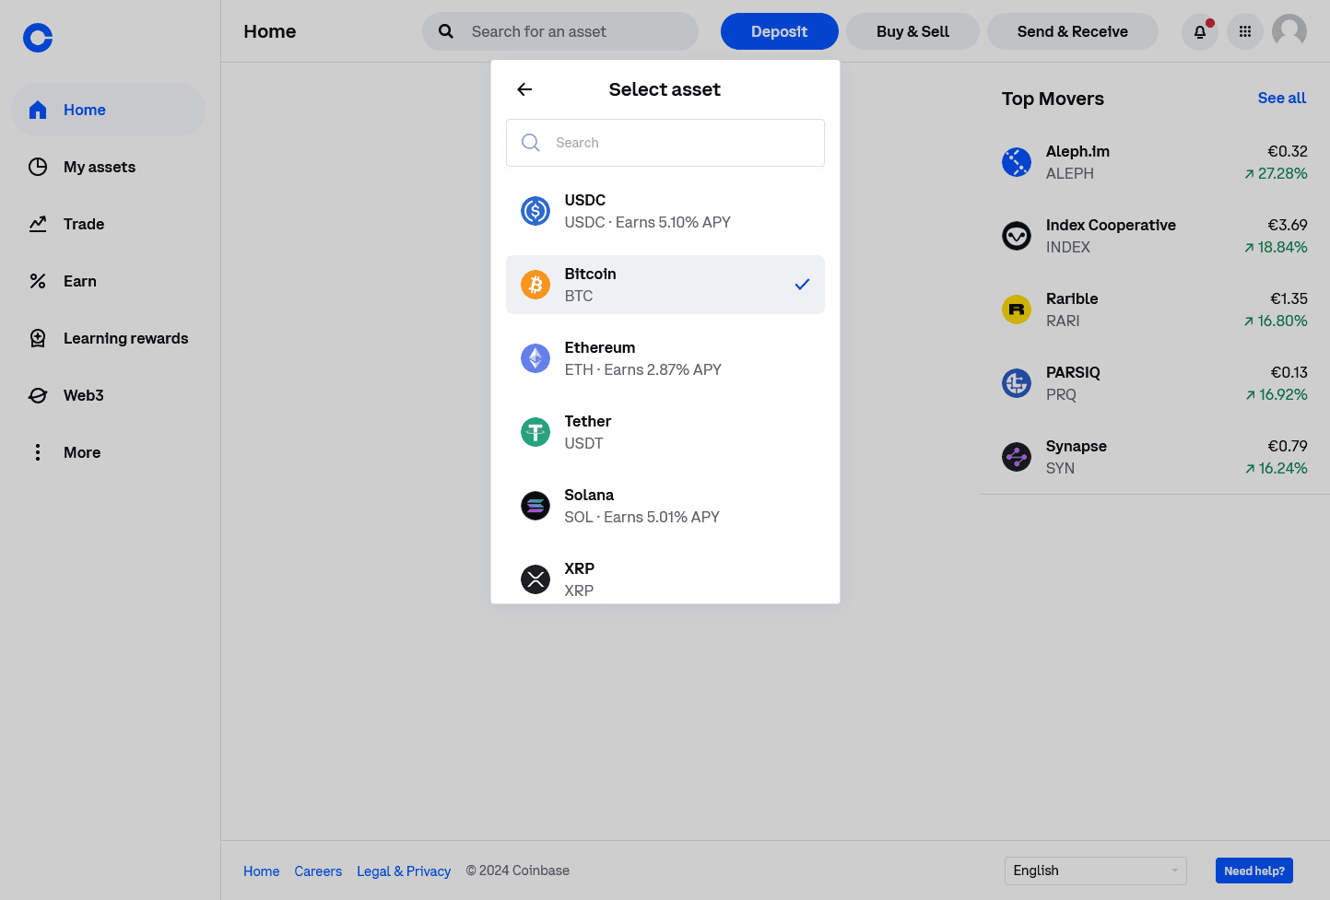
Task: Select USDC from the asset list
Action: pyautogui.click(x=665, y=211)
